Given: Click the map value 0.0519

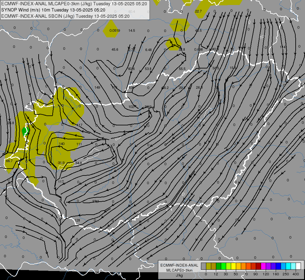Looking at the screenshot, I should [115, 30].
